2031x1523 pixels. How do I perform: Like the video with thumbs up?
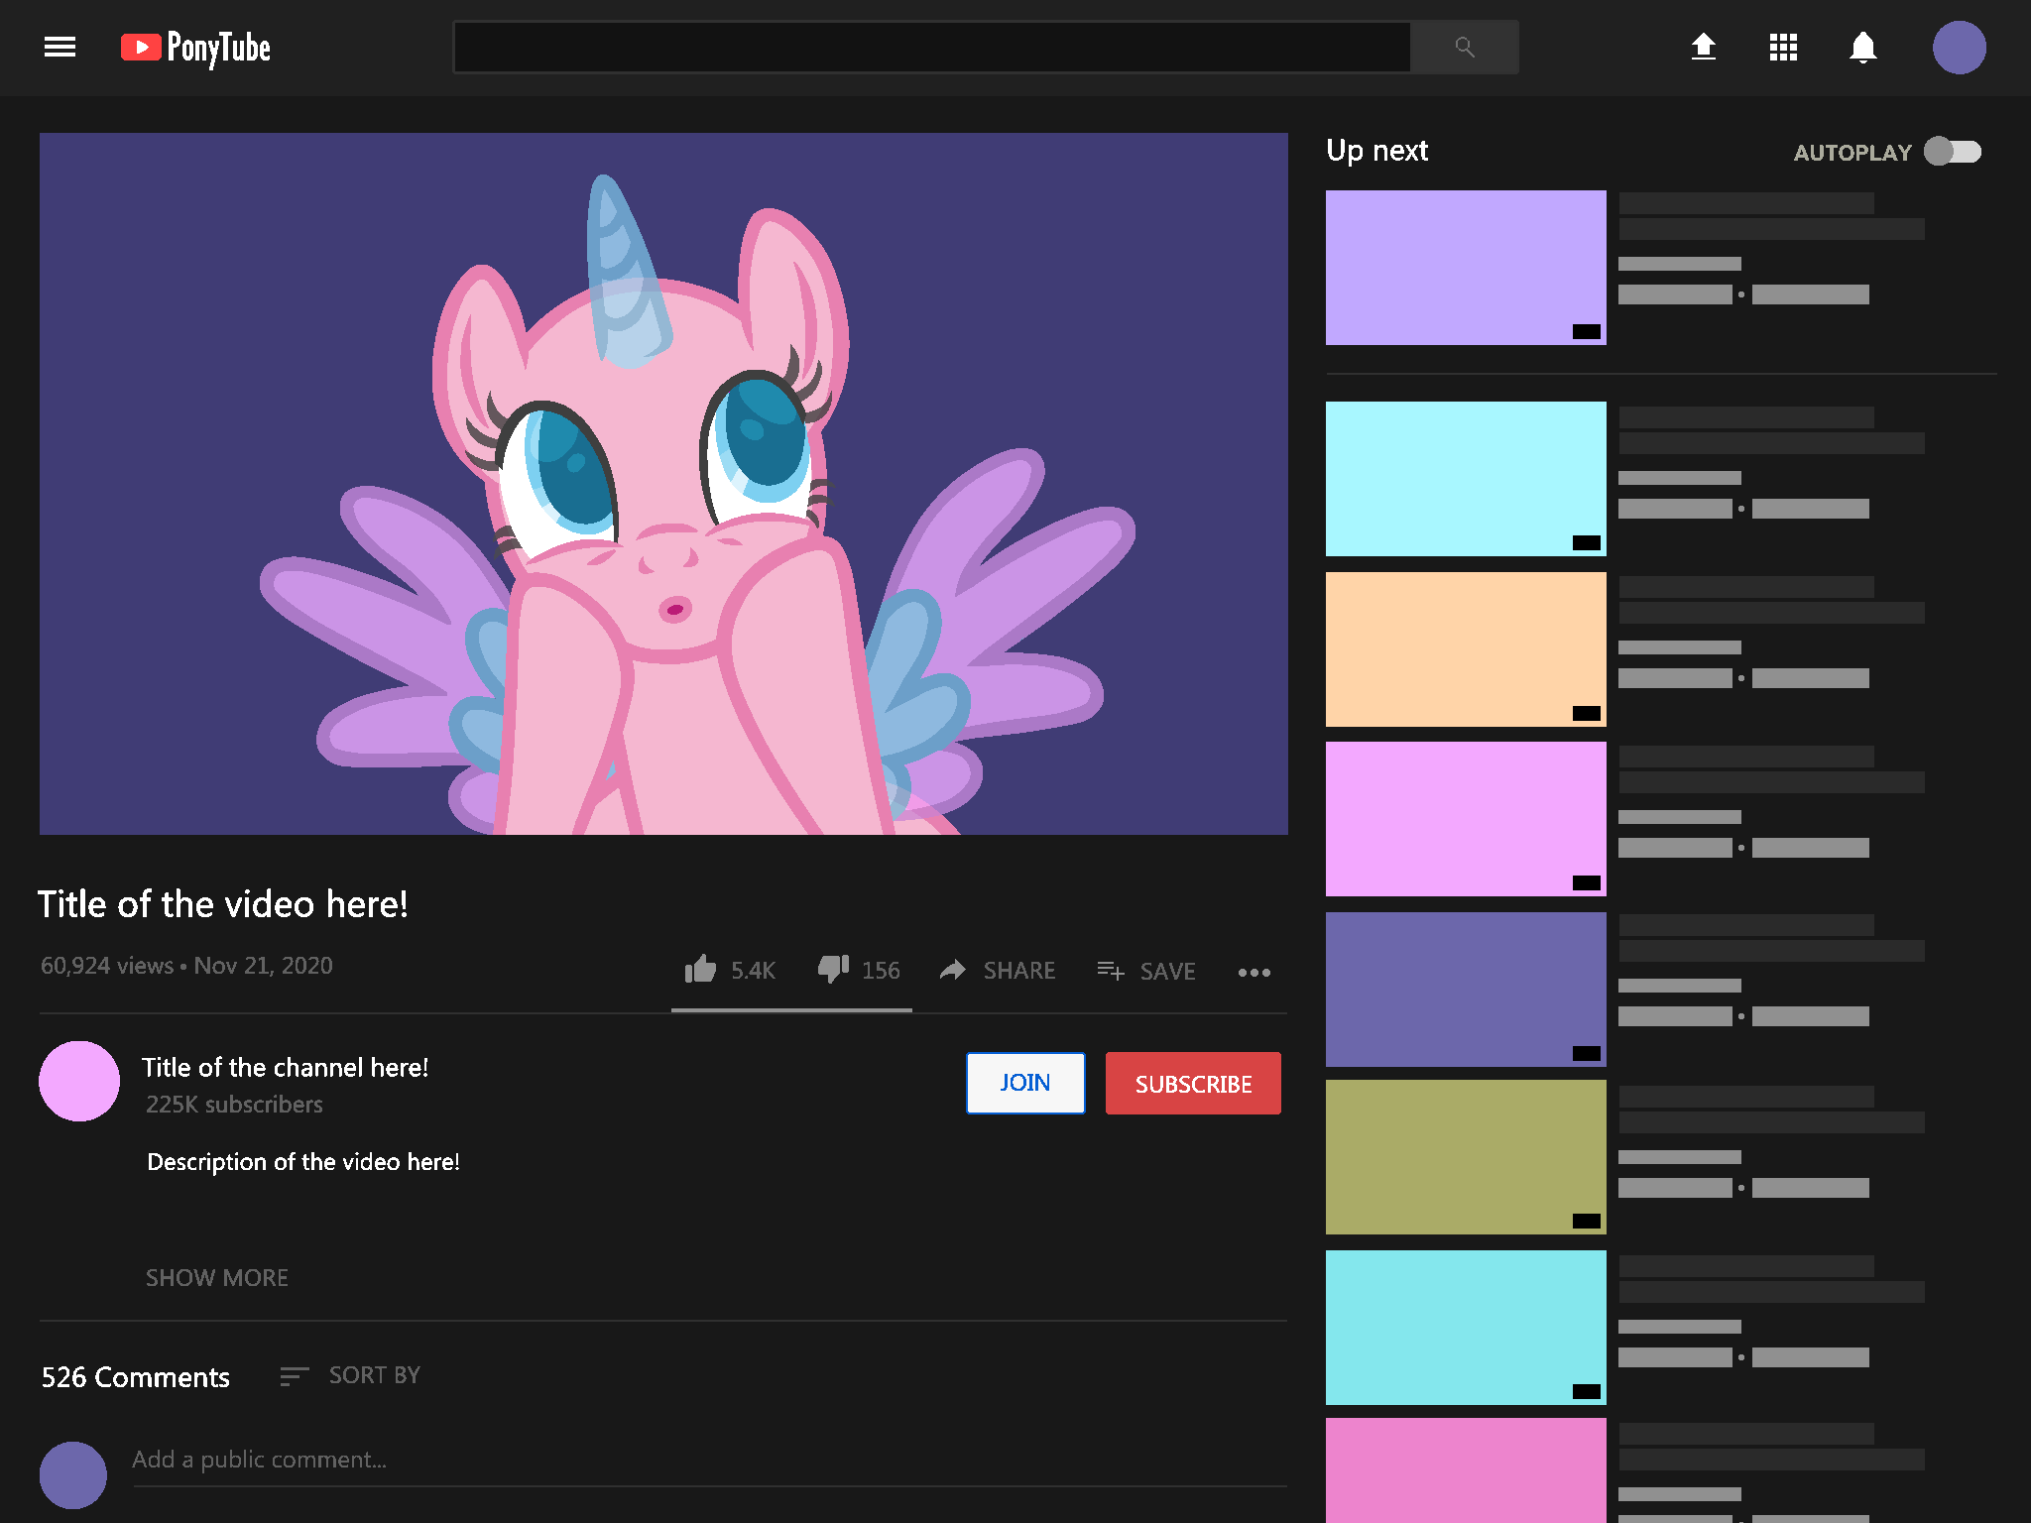[700, 969]
